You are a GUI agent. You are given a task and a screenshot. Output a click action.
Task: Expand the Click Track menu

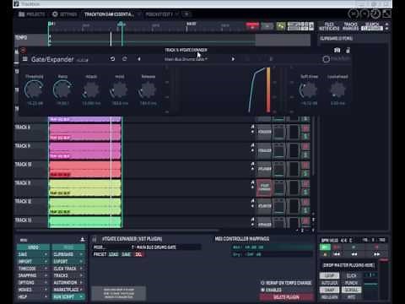68,269
